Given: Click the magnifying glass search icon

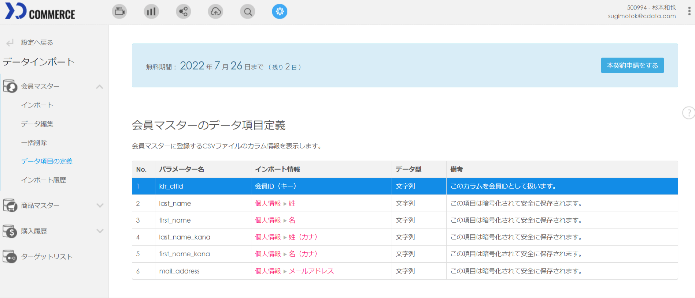Looking at the screenshot, I should tap(248, 12).
